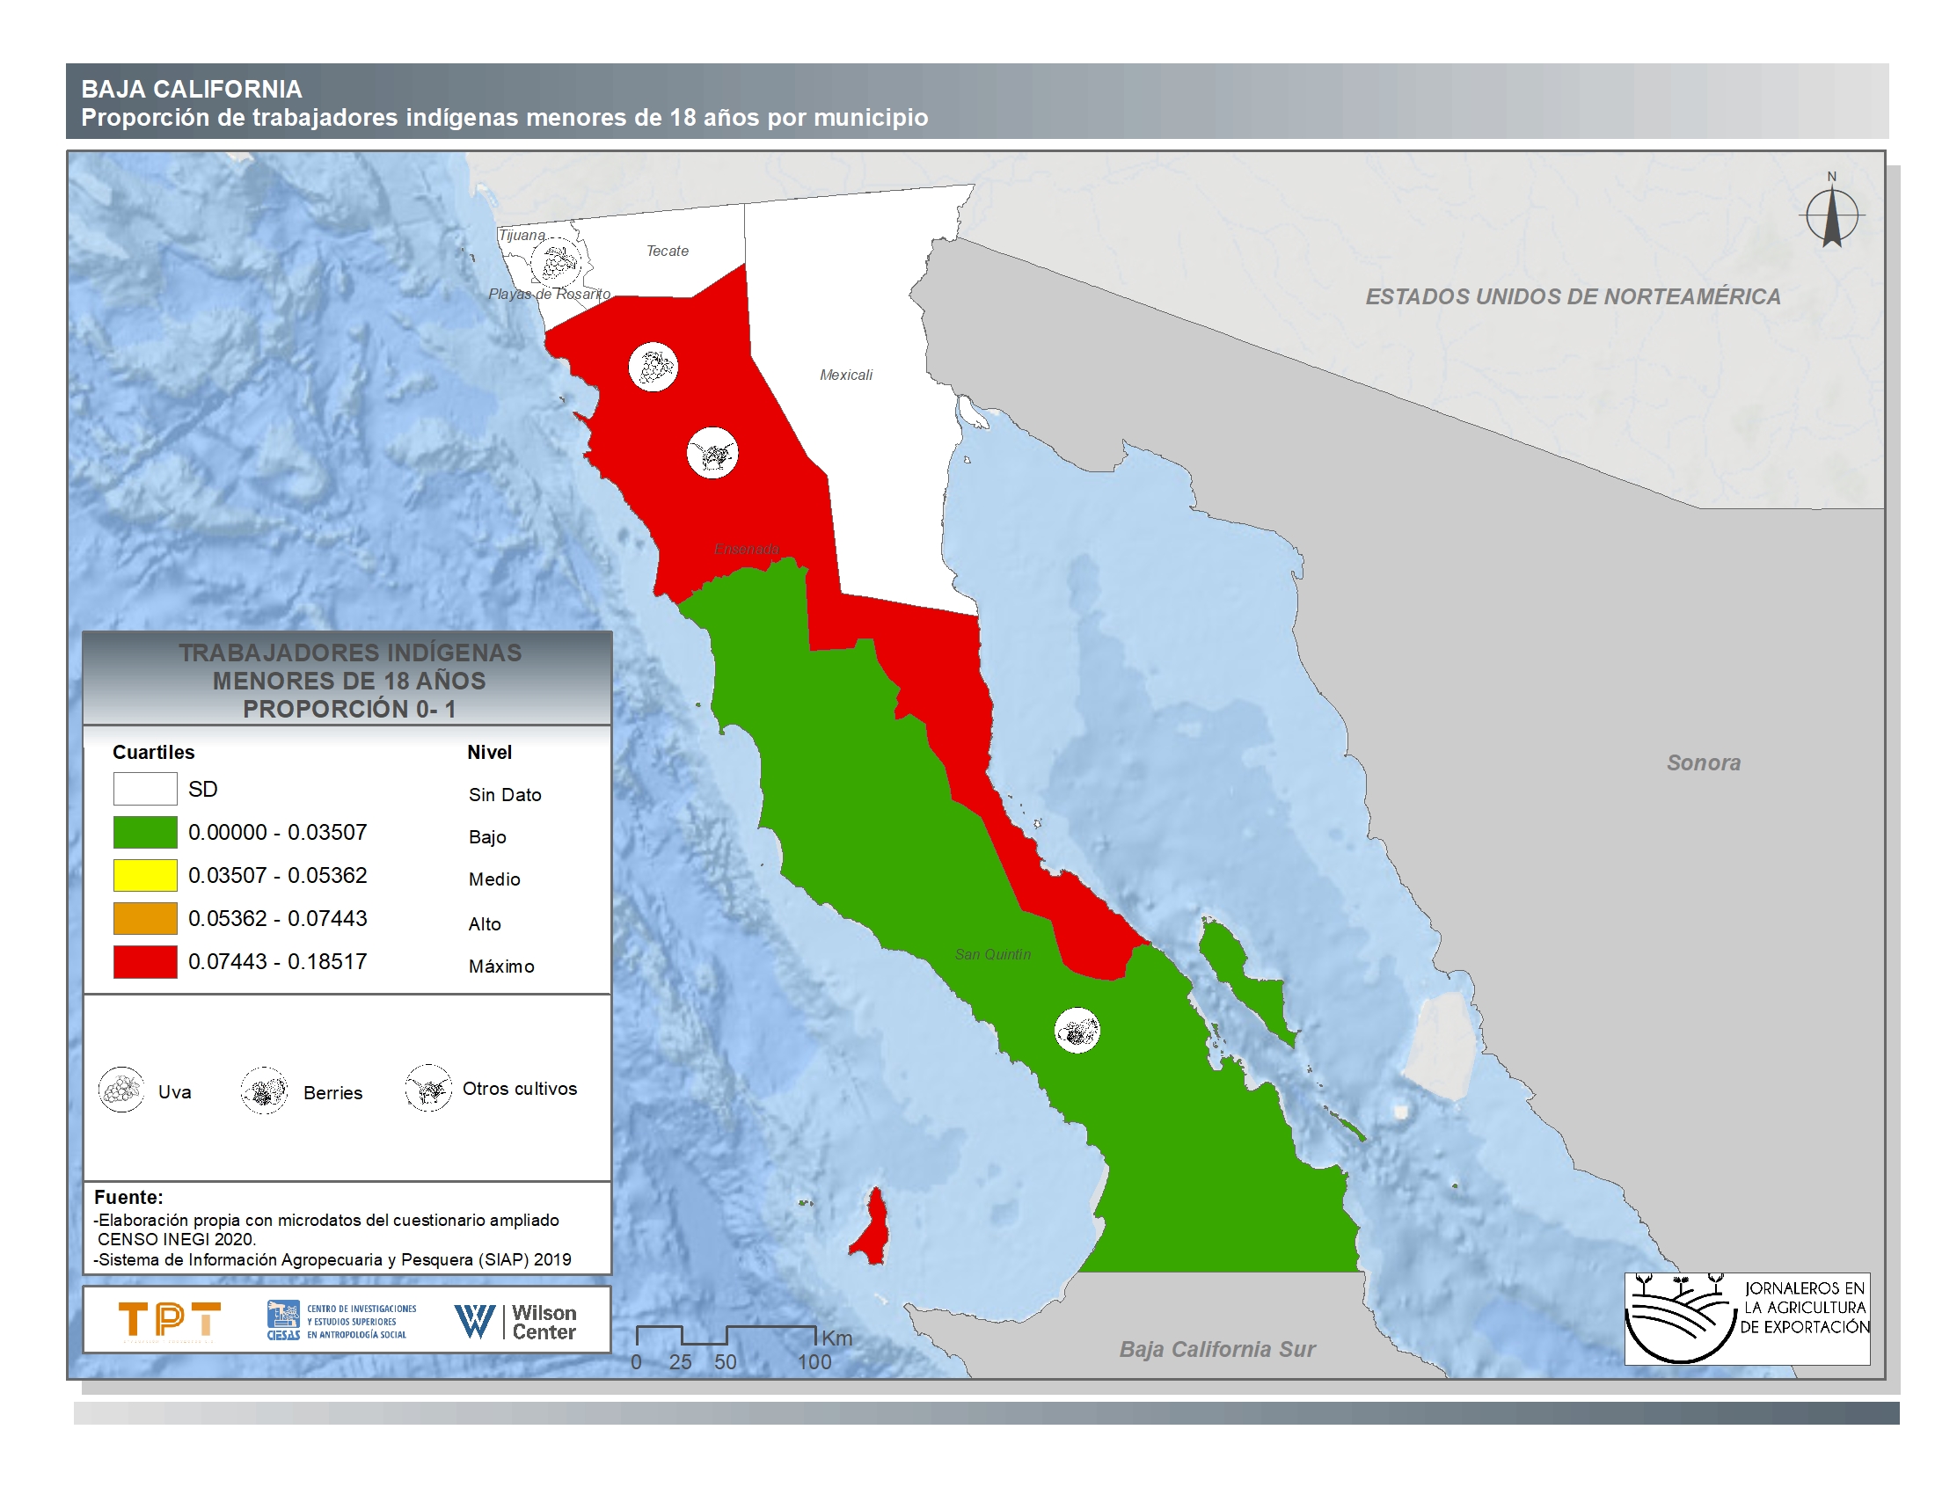This screenshot has width=1935, height=1495.
Task: Click the Berries icon in legend
Action: click(x=264, y=1090)
